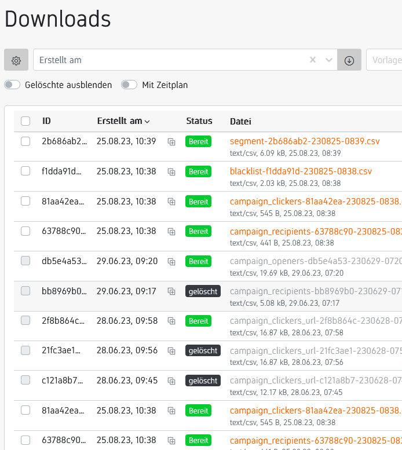Turn on the 'Mit Zeitplan' toggle
Image resolution: width=402 pixels, height=450 pixels.
pos(129,85)
